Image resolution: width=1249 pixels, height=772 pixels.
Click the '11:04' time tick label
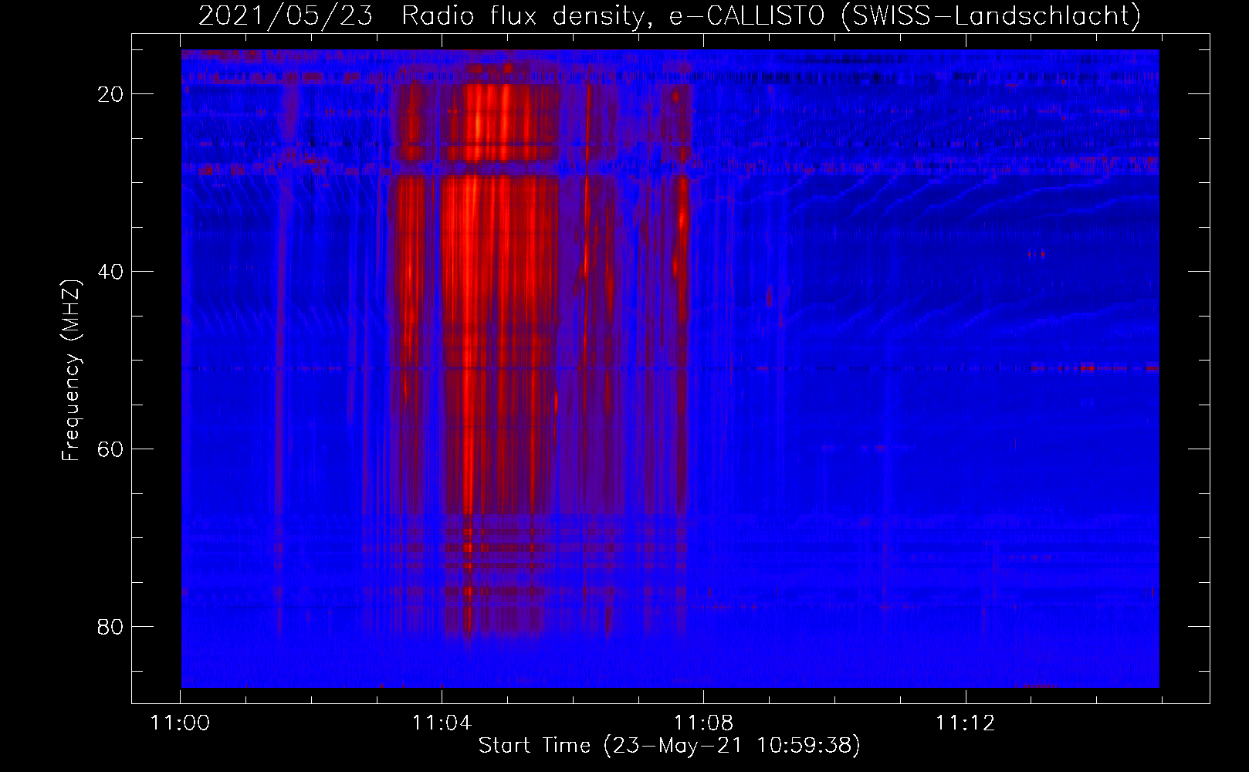tap(442, 723)
